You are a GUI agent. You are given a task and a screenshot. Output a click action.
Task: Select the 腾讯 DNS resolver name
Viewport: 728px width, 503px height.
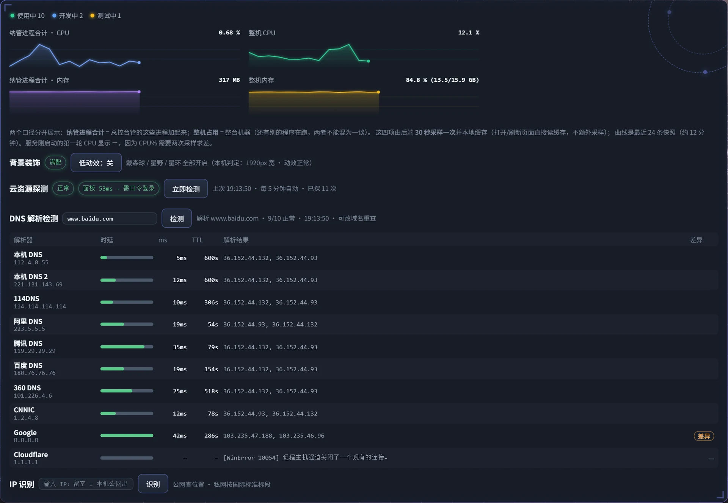pyautogui.click(x=28, y=343)
